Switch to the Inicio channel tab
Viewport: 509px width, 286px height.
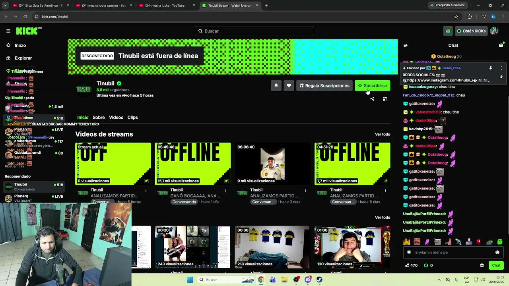tap(83, 118)
